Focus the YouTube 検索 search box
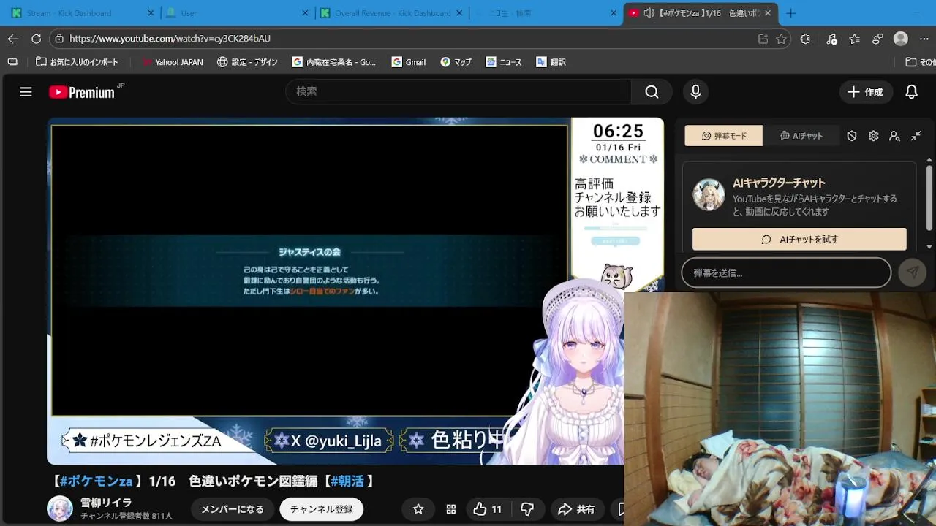The image size is (936, 526). click(x=458, y=92)
